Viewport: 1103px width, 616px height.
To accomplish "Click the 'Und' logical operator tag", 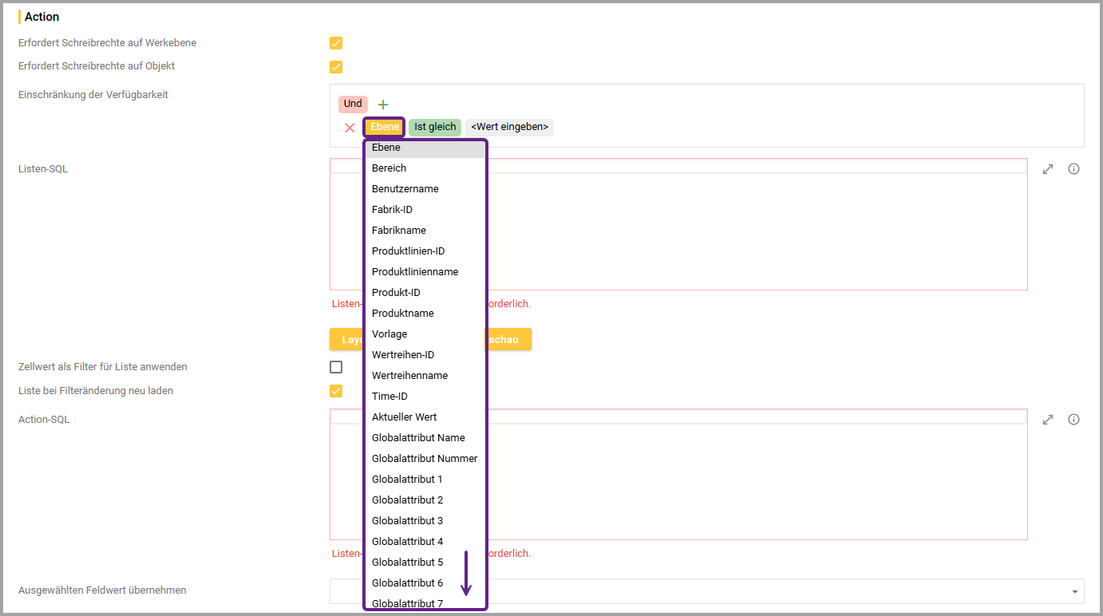I will tap(353, 104).
